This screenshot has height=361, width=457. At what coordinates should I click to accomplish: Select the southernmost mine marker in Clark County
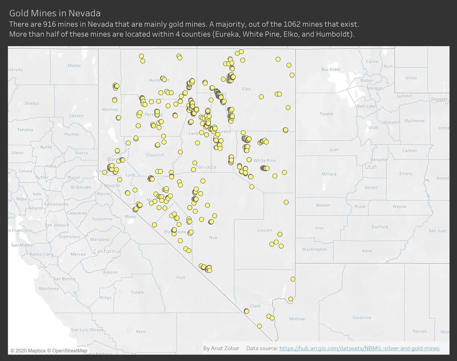(x=259, y=326)
